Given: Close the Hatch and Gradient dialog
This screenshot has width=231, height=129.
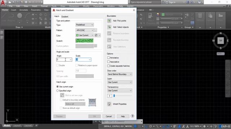Looking at the screenshot, I should [x=134, y=10].
